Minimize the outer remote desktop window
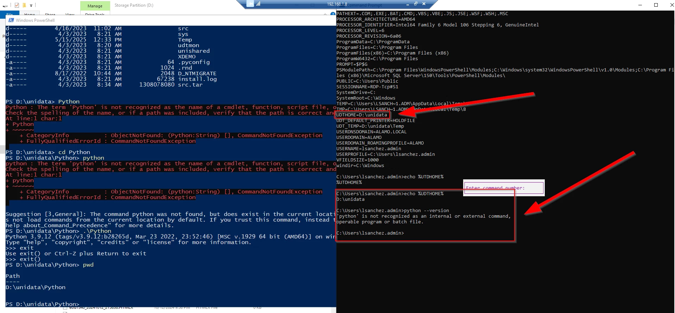The height and width of the screenshot is (313, 675). (x=640, y=5)
